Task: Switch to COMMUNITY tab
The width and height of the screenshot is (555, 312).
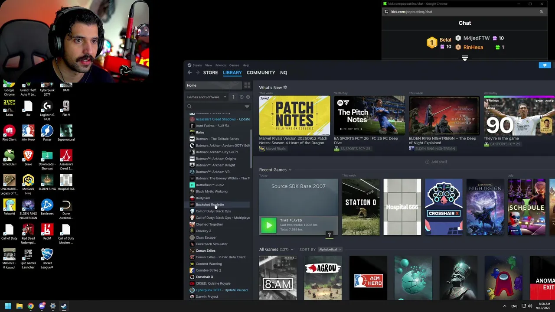Action: point(261,72)
